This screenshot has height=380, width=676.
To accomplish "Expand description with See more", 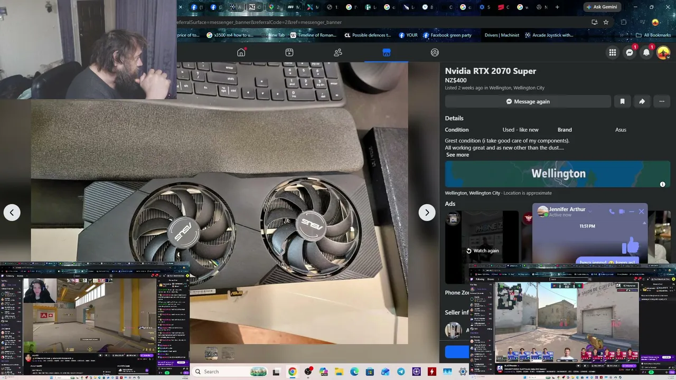I will coord(457,155).
